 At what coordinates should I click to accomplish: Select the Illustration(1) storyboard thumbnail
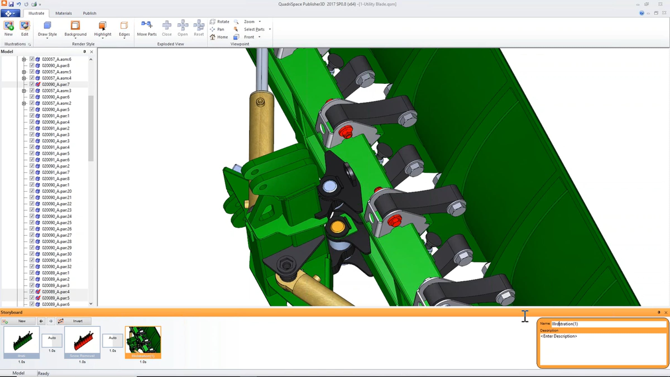[143, 342]
